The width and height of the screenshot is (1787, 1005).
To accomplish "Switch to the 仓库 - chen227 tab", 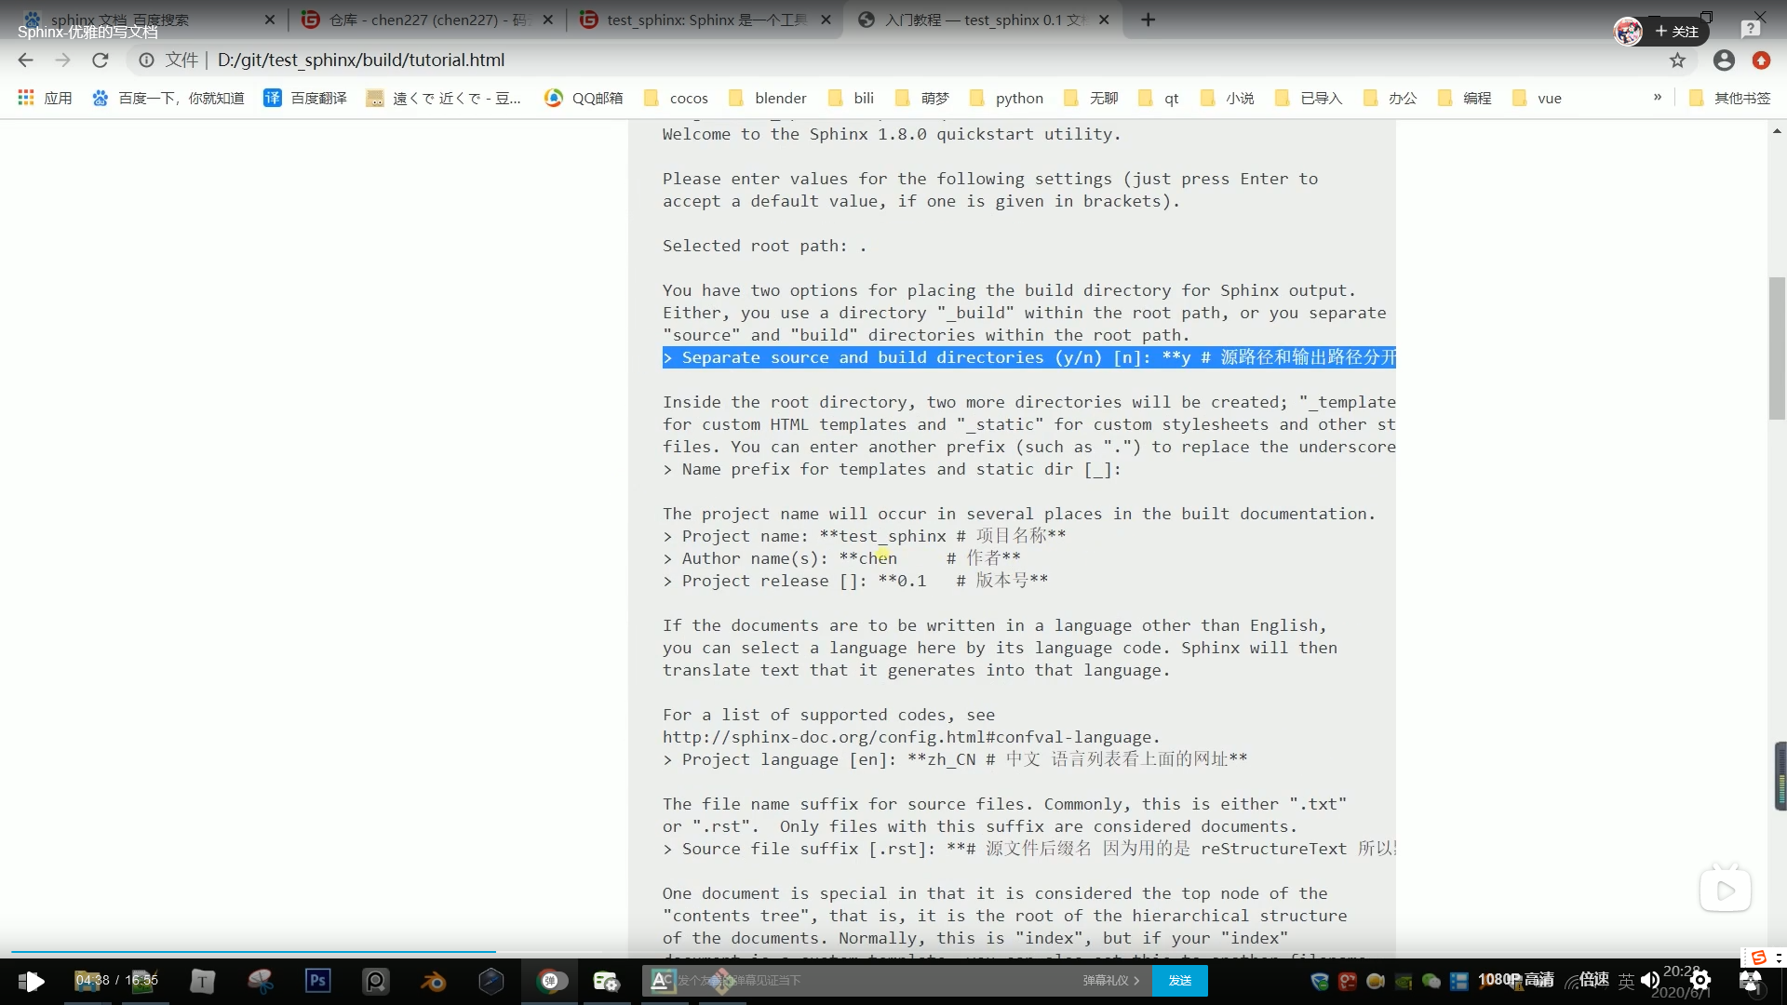I will (428, 20).
